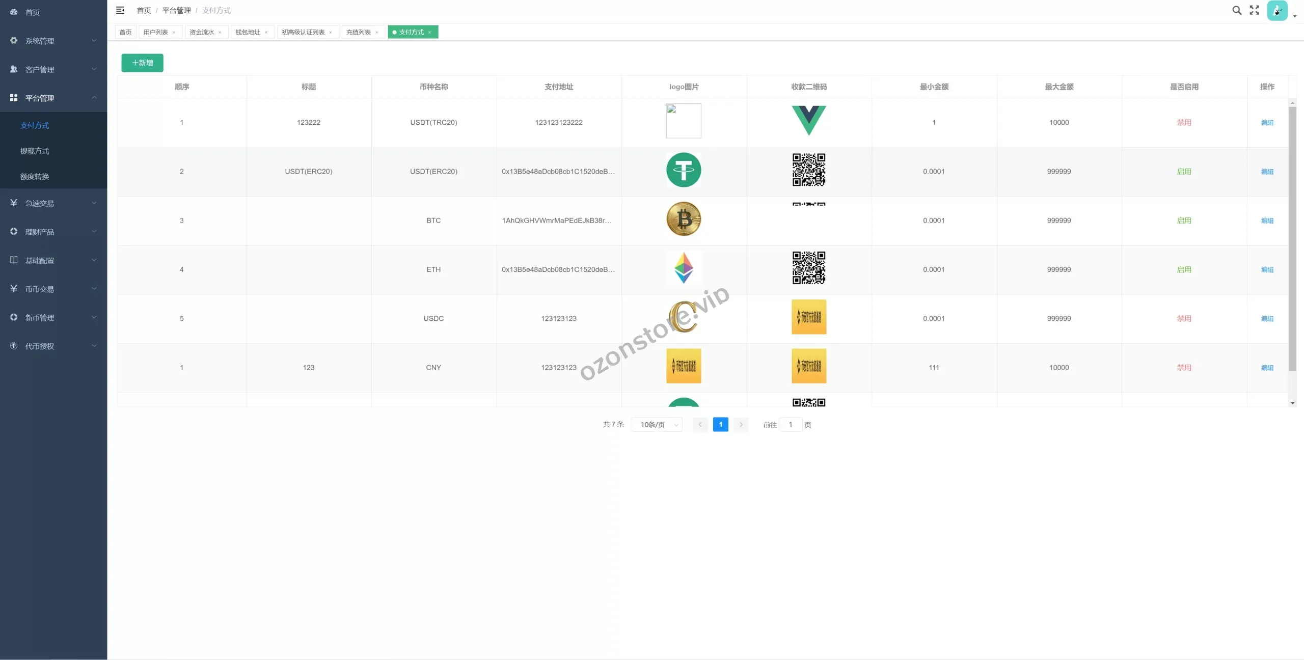The width and height of the screenshot is (1304, 660).
Task: Click the Bitcoin logo image
Action: (x=684, y=219)
